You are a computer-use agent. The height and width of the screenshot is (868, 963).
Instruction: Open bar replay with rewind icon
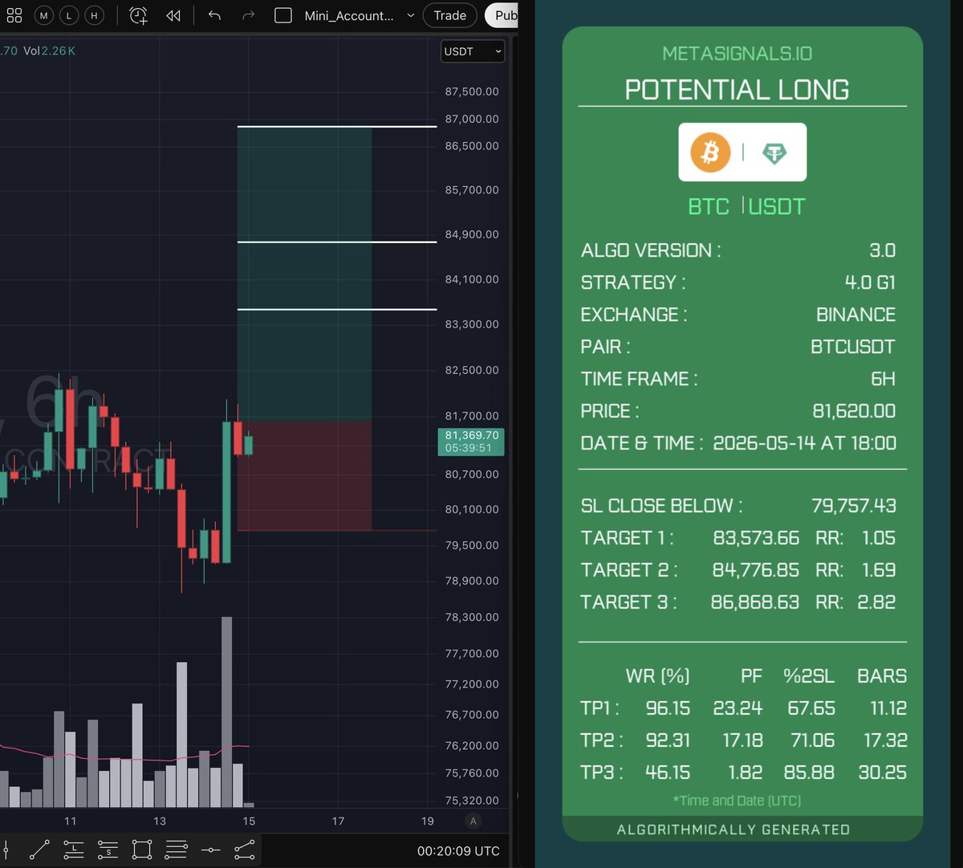tap(173, 15)
